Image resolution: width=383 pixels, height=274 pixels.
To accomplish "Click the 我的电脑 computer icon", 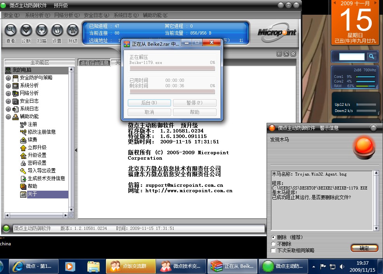I will tap(8, 70).
